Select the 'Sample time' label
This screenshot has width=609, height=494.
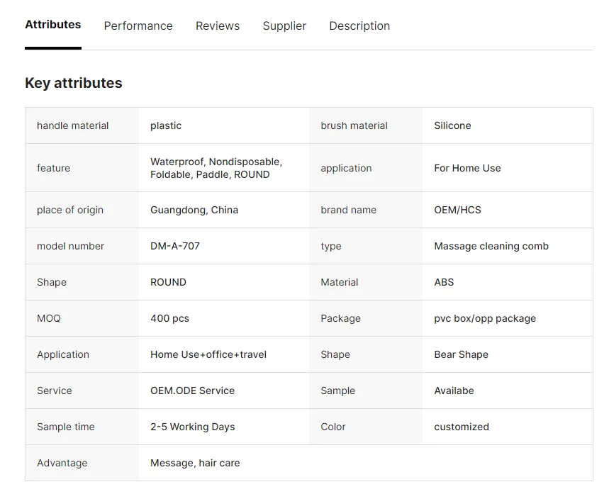point(66,427)
